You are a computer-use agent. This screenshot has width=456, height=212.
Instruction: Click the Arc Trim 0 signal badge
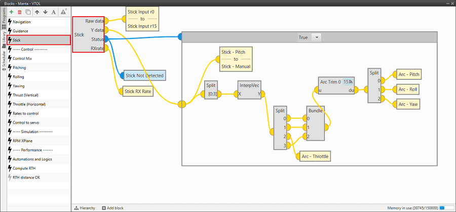tap(348, 81)
